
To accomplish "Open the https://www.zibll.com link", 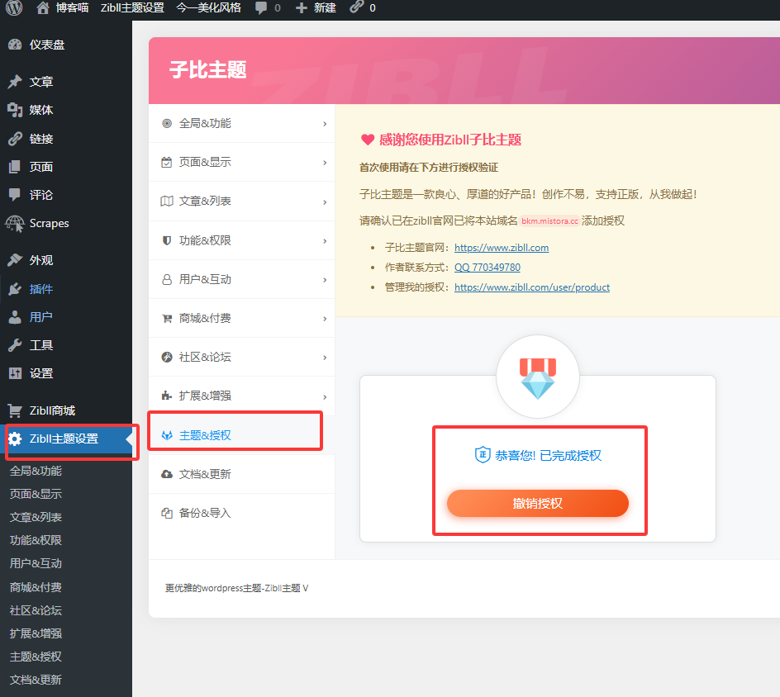I will (502, 248).
